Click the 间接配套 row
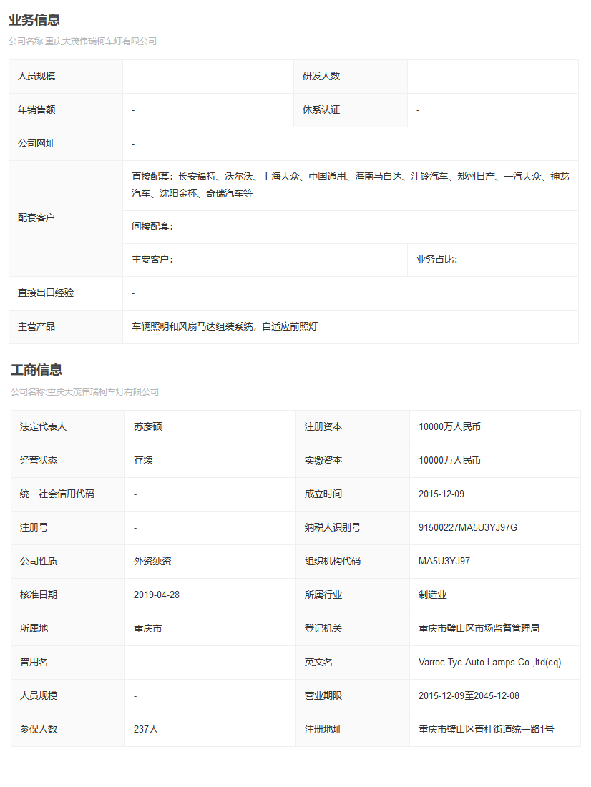The width and height of the screenshot is (591, 787). (351, 227)
